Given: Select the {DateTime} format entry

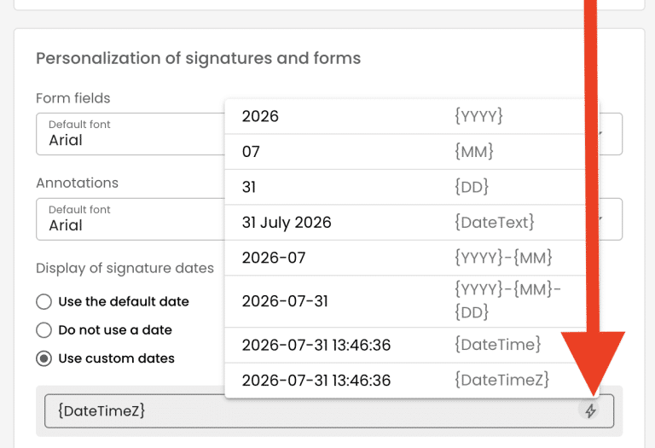Looking at the screenshot, I should (x=404, y=345).
